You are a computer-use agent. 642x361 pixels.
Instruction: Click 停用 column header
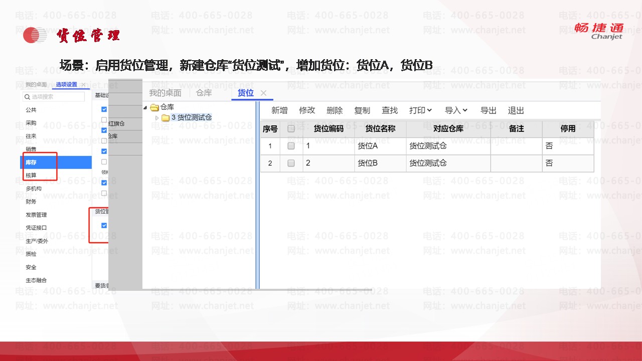click(568, 129)
